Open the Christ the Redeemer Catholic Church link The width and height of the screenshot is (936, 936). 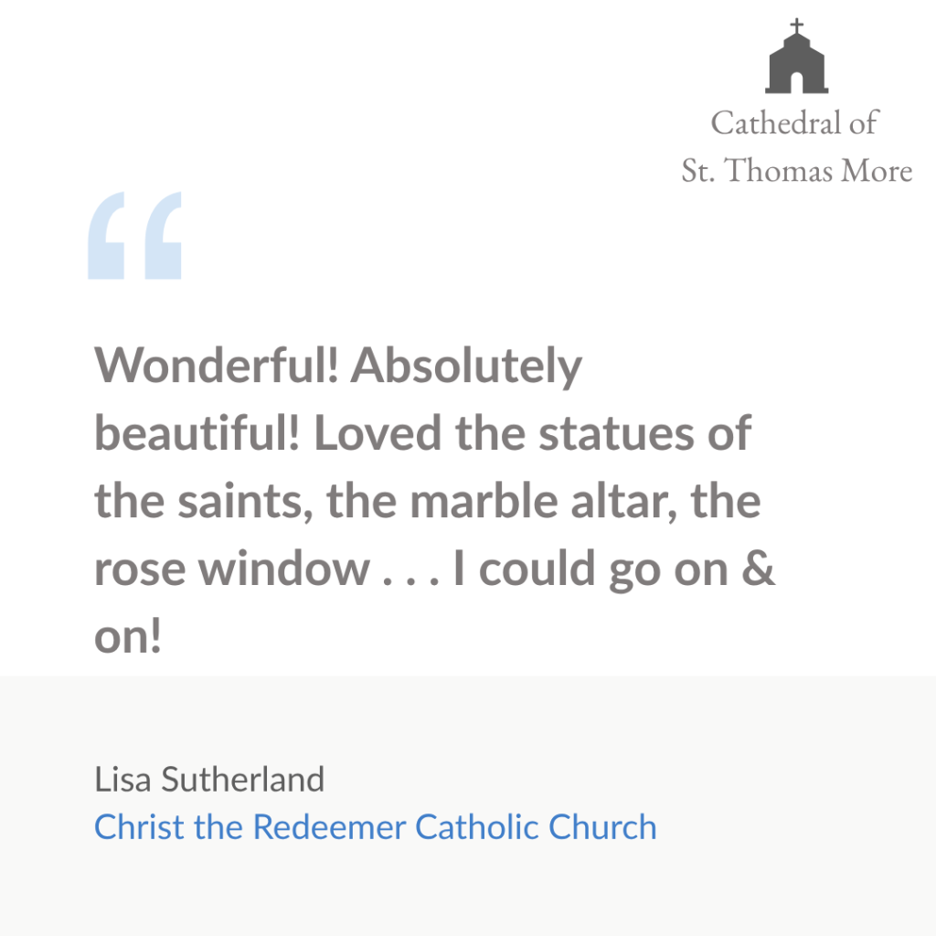point(376,826)
